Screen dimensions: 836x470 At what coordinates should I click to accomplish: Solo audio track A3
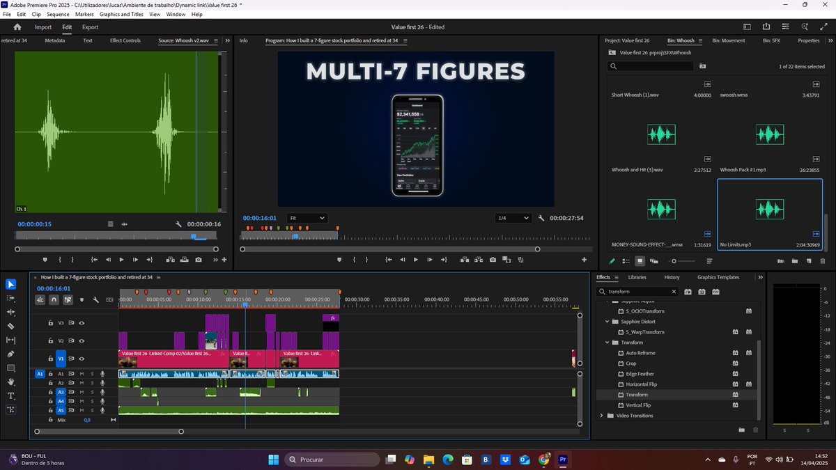click(x=92, y=393)
